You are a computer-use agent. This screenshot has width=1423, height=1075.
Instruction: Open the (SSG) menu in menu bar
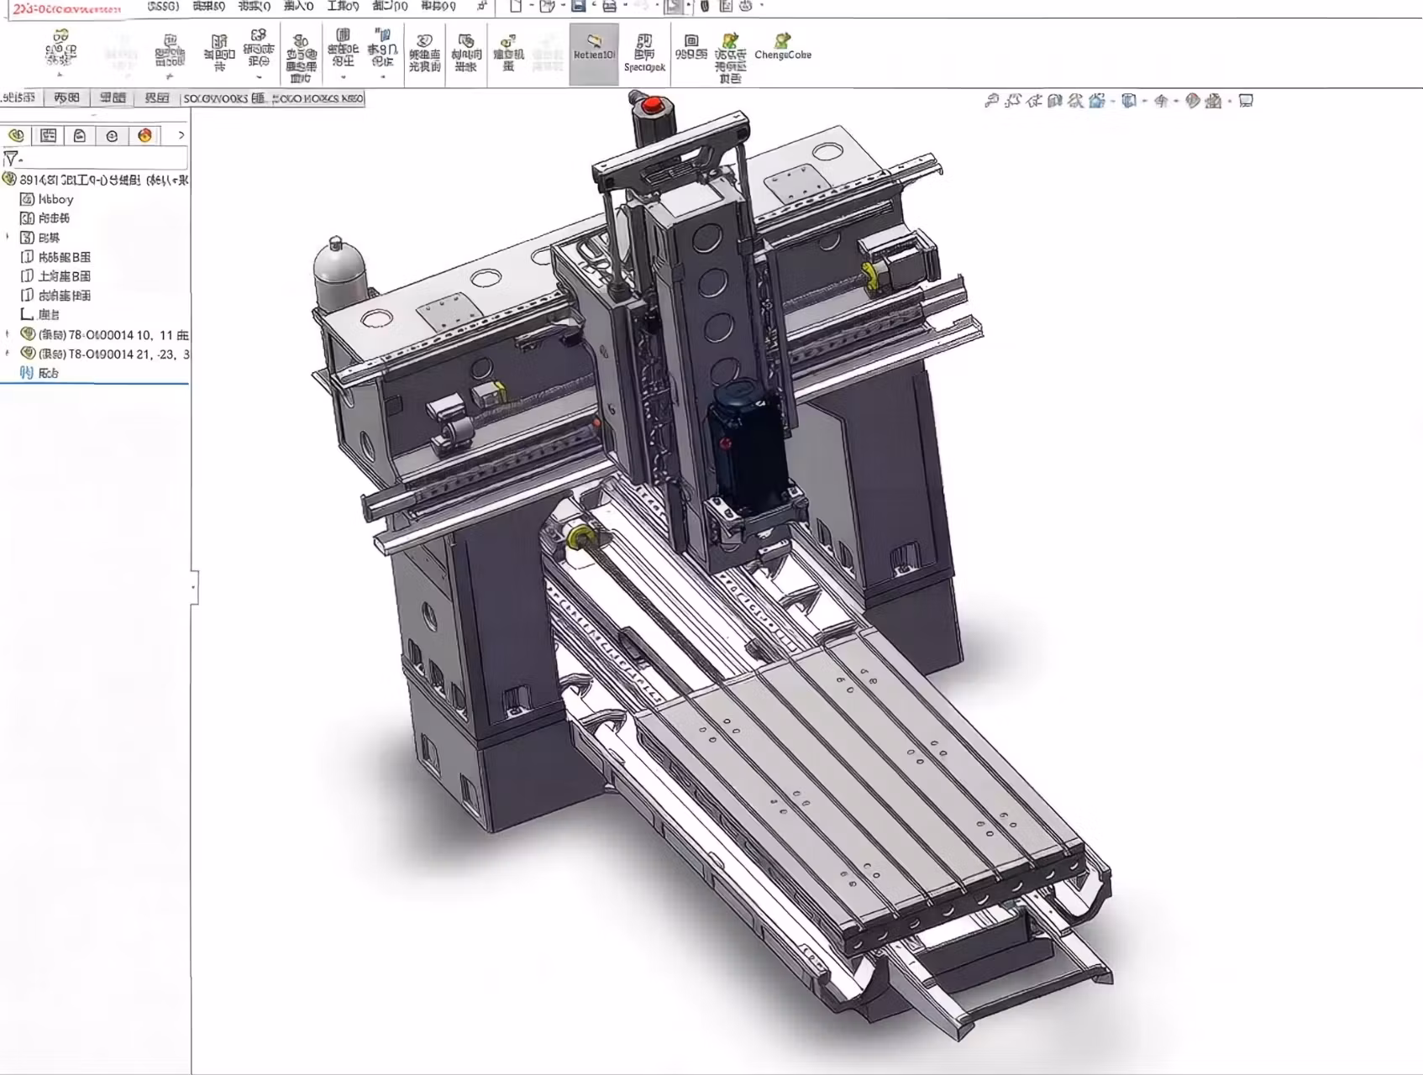[x=163, y=7]
